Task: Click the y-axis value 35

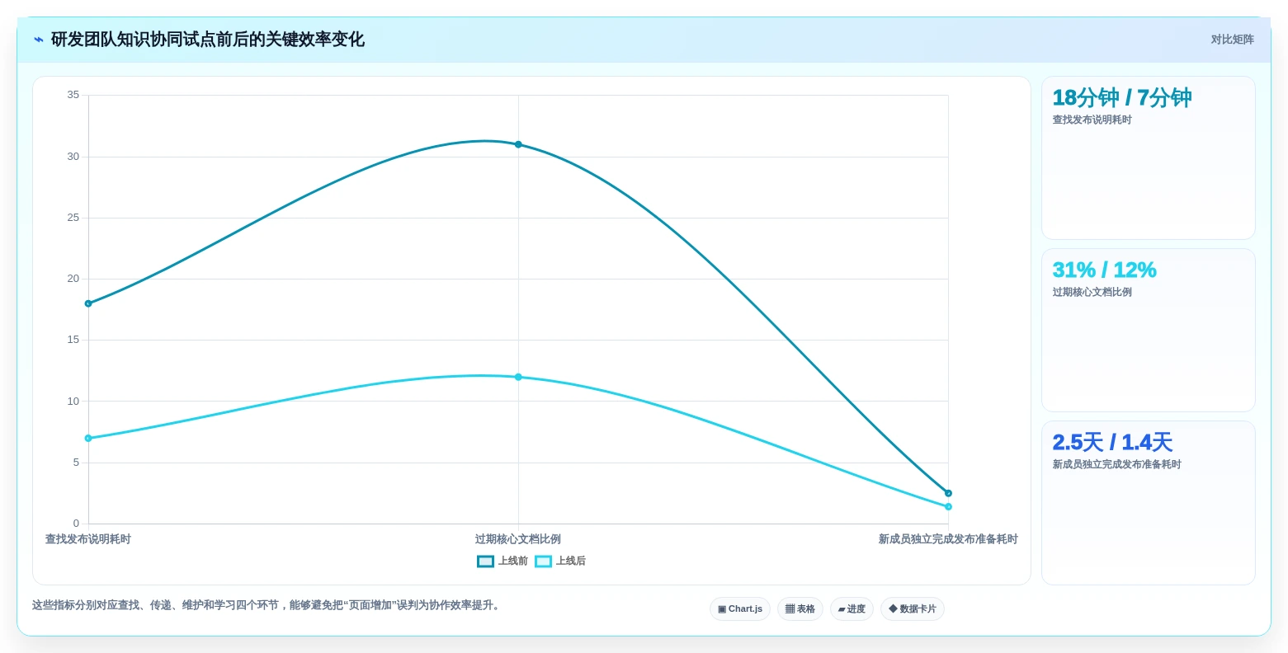Action: [x=73, y=95]
